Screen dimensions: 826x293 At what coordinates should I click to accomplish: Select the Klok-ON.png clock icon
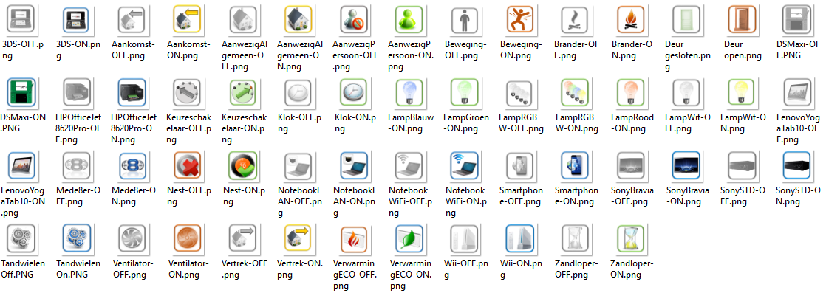(x=353, y=92)
